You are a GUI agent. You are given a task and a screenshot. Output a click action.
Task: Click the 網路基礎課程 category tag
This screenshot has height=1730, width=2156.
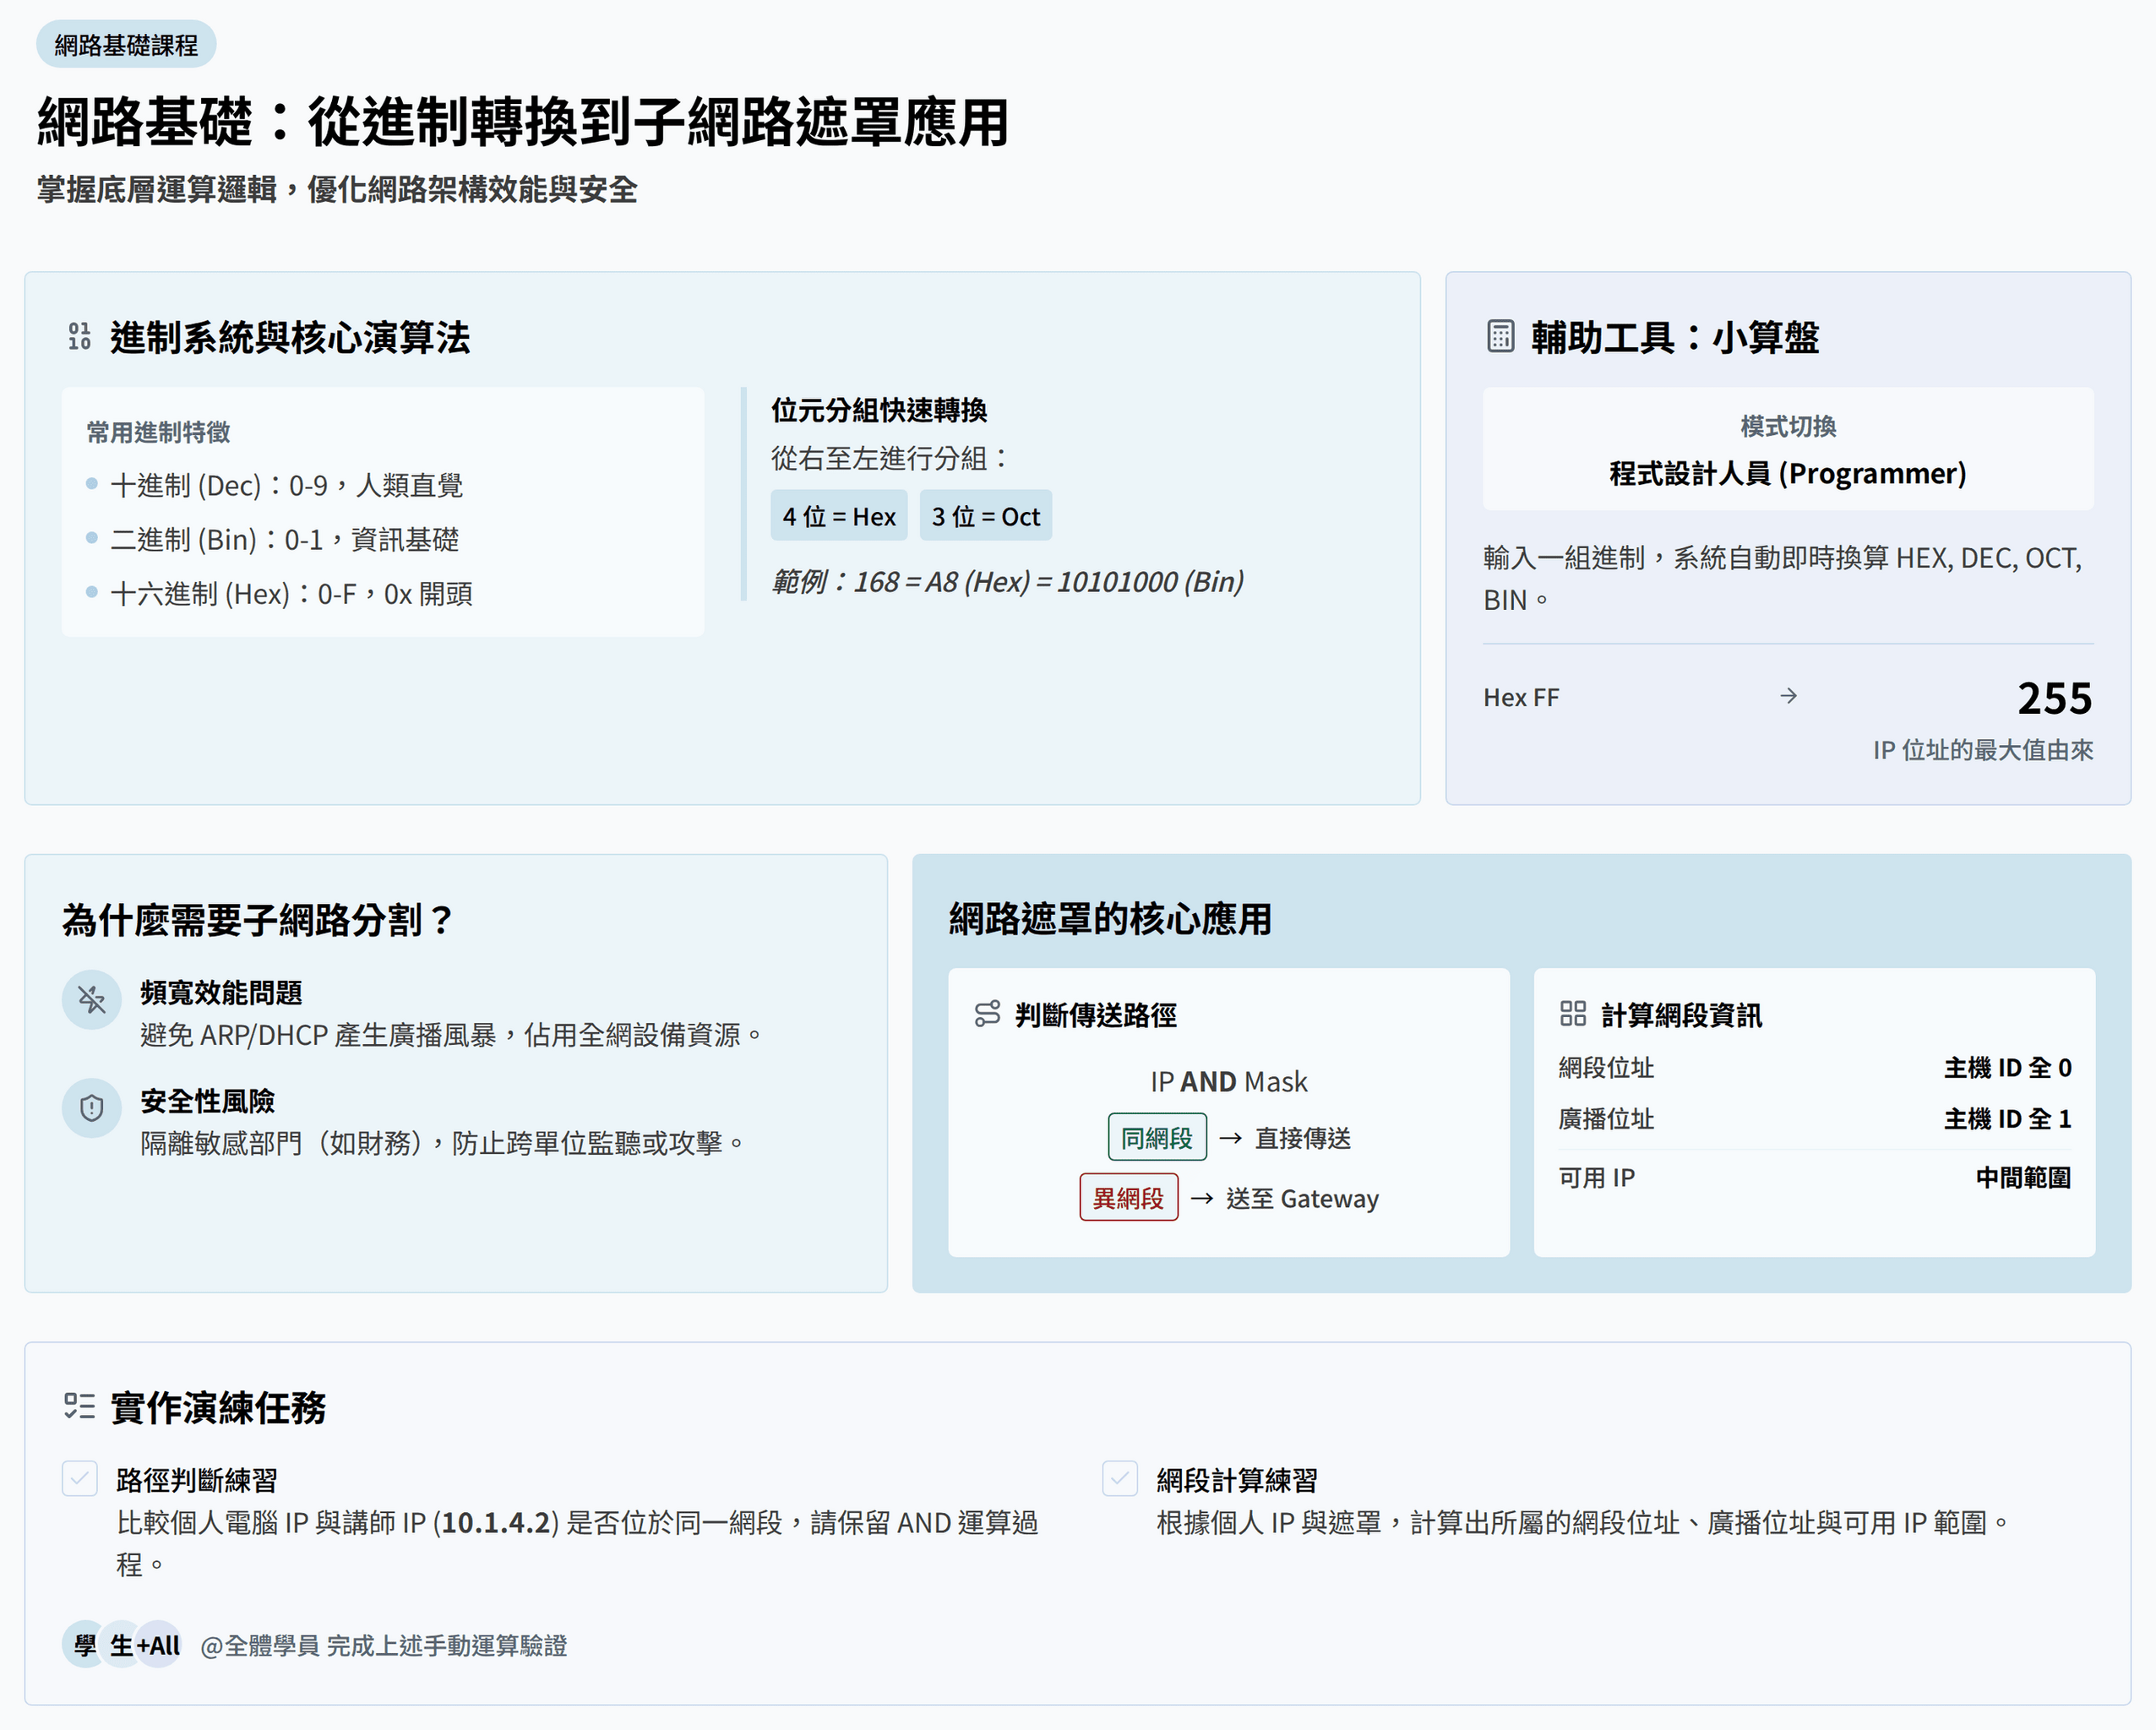126,45
